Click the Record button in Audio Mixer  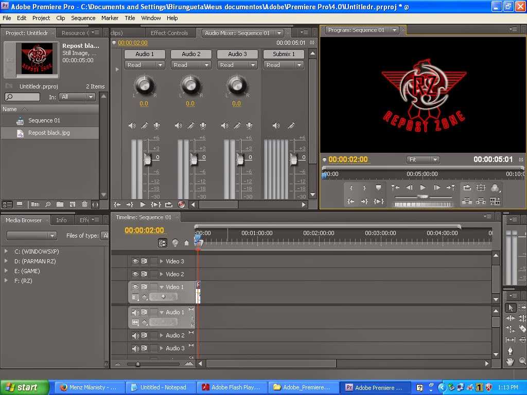click(181, 204)
